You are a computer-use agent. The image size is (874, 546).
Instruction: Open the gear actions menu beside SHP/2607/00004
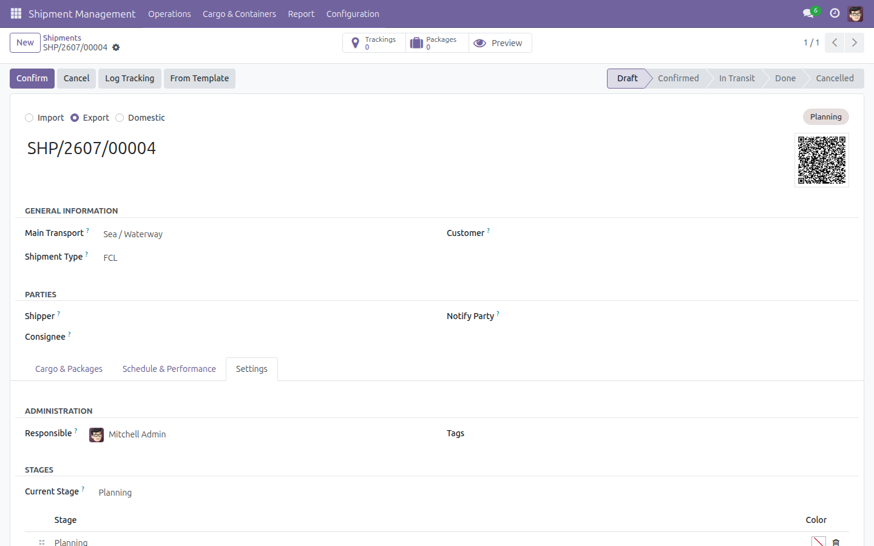[x=116, y=47]
